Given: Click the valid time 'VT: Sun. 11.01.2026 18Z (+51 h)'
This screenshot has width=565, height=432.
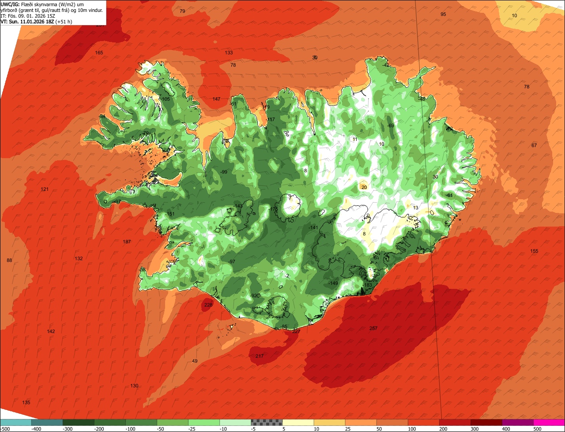Looking at the screenshot, I should [x=36, y=21].
